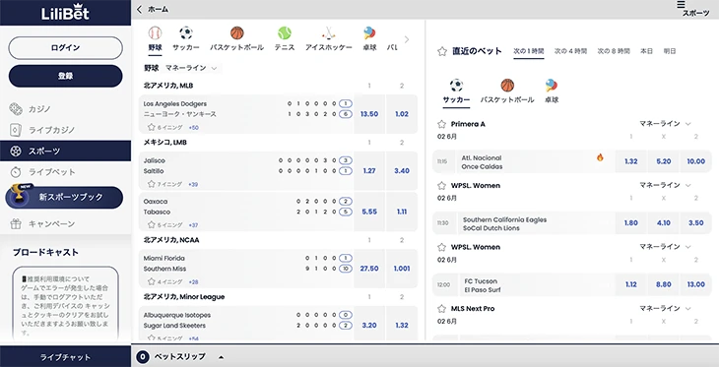Open the live chat button
The image size is (719, 367).
point(65,357)
